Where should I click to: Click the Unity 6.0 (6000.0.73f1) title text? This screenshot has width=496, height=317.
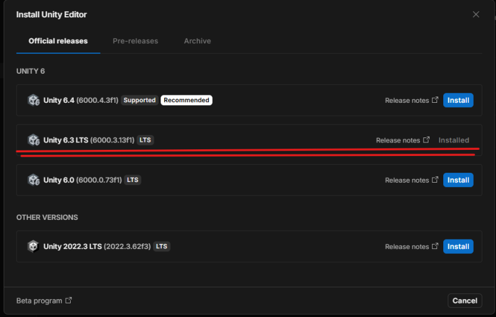click(82, 180)
